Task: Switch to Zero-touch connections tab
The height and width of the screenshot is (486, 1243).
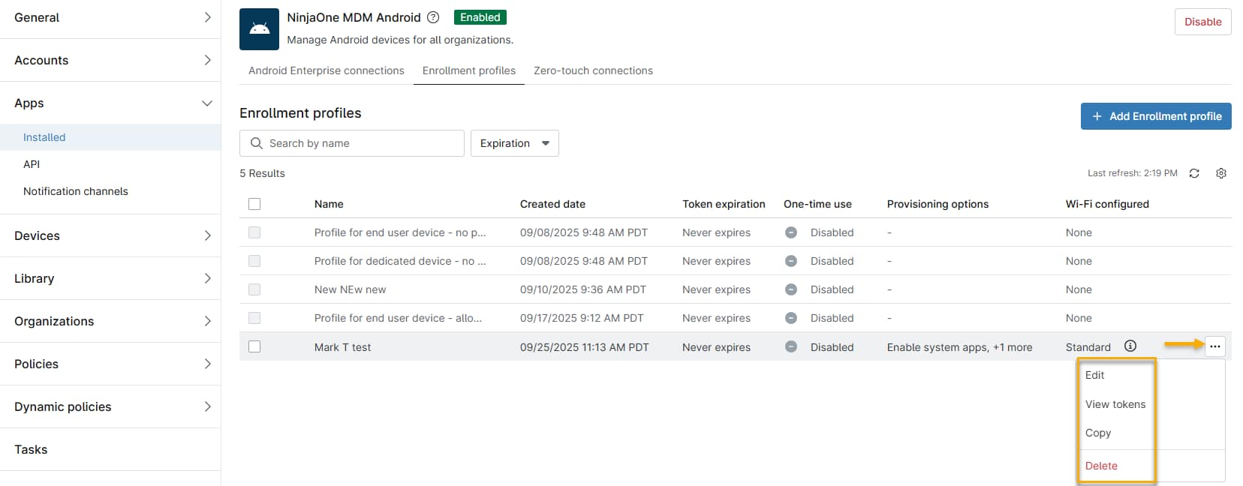Action: coord(593,70)
